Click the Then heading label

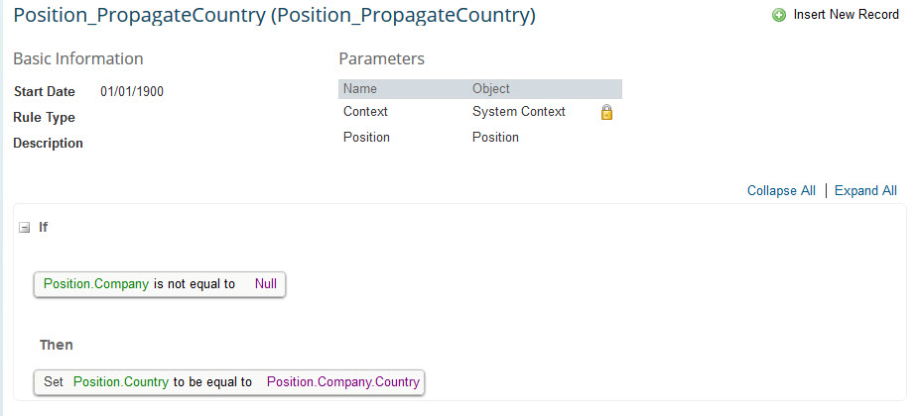tap(57, 345)
